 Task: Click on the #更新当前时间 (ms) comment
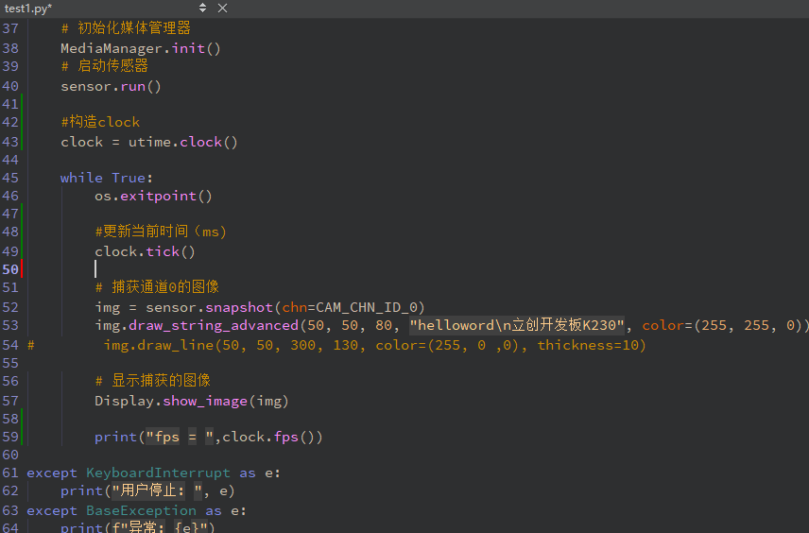[161, 232]
